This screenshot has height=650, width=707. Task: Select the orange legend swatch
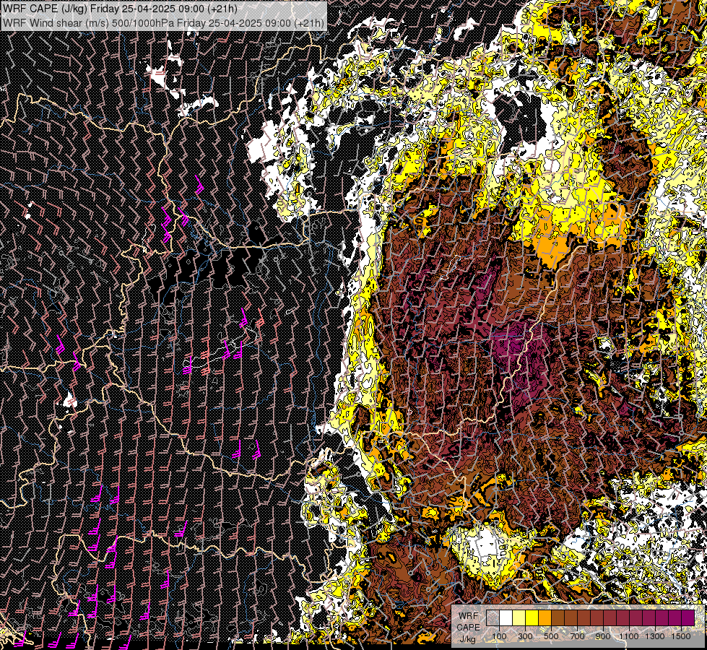(x=545, y=617)
